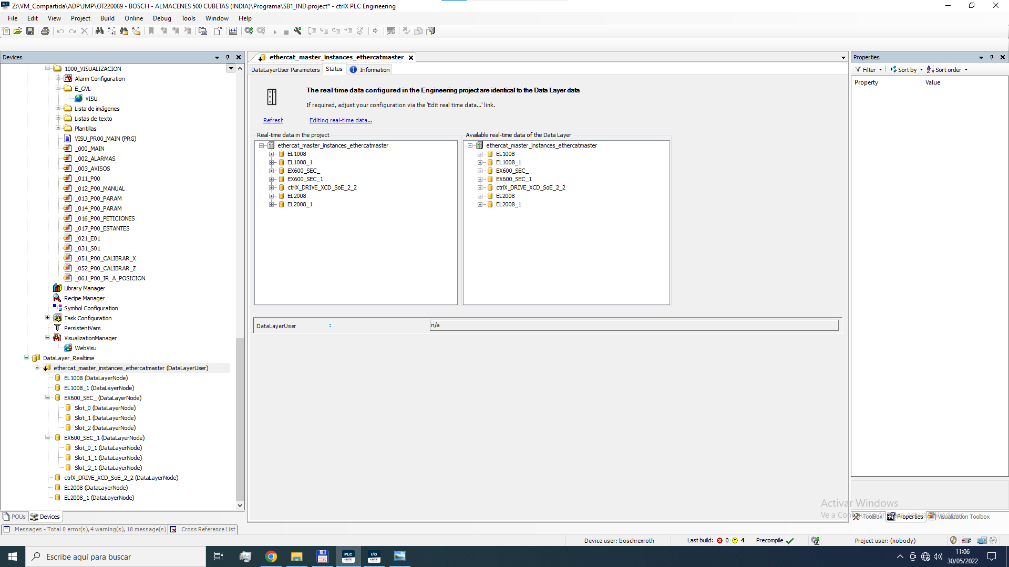Open the Filter dropdown in Properties panel
The width and height of the screenshot is (1009, 567).
869,69
